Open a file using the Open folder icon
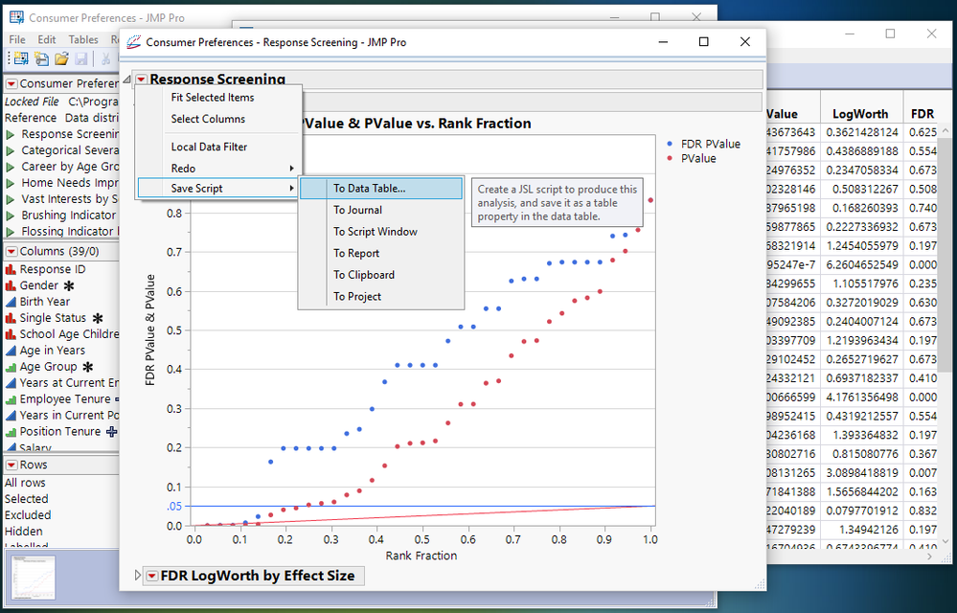This screenshot has width=957, height=613. coord(61,58)
